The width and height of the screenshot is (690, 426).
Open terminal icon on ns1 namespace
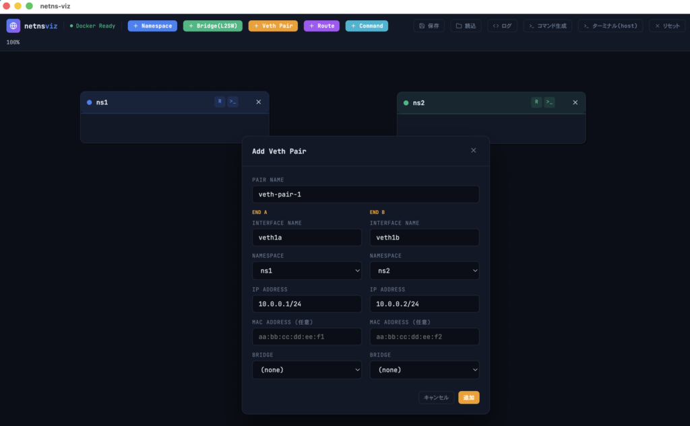[x=232, y=102]
